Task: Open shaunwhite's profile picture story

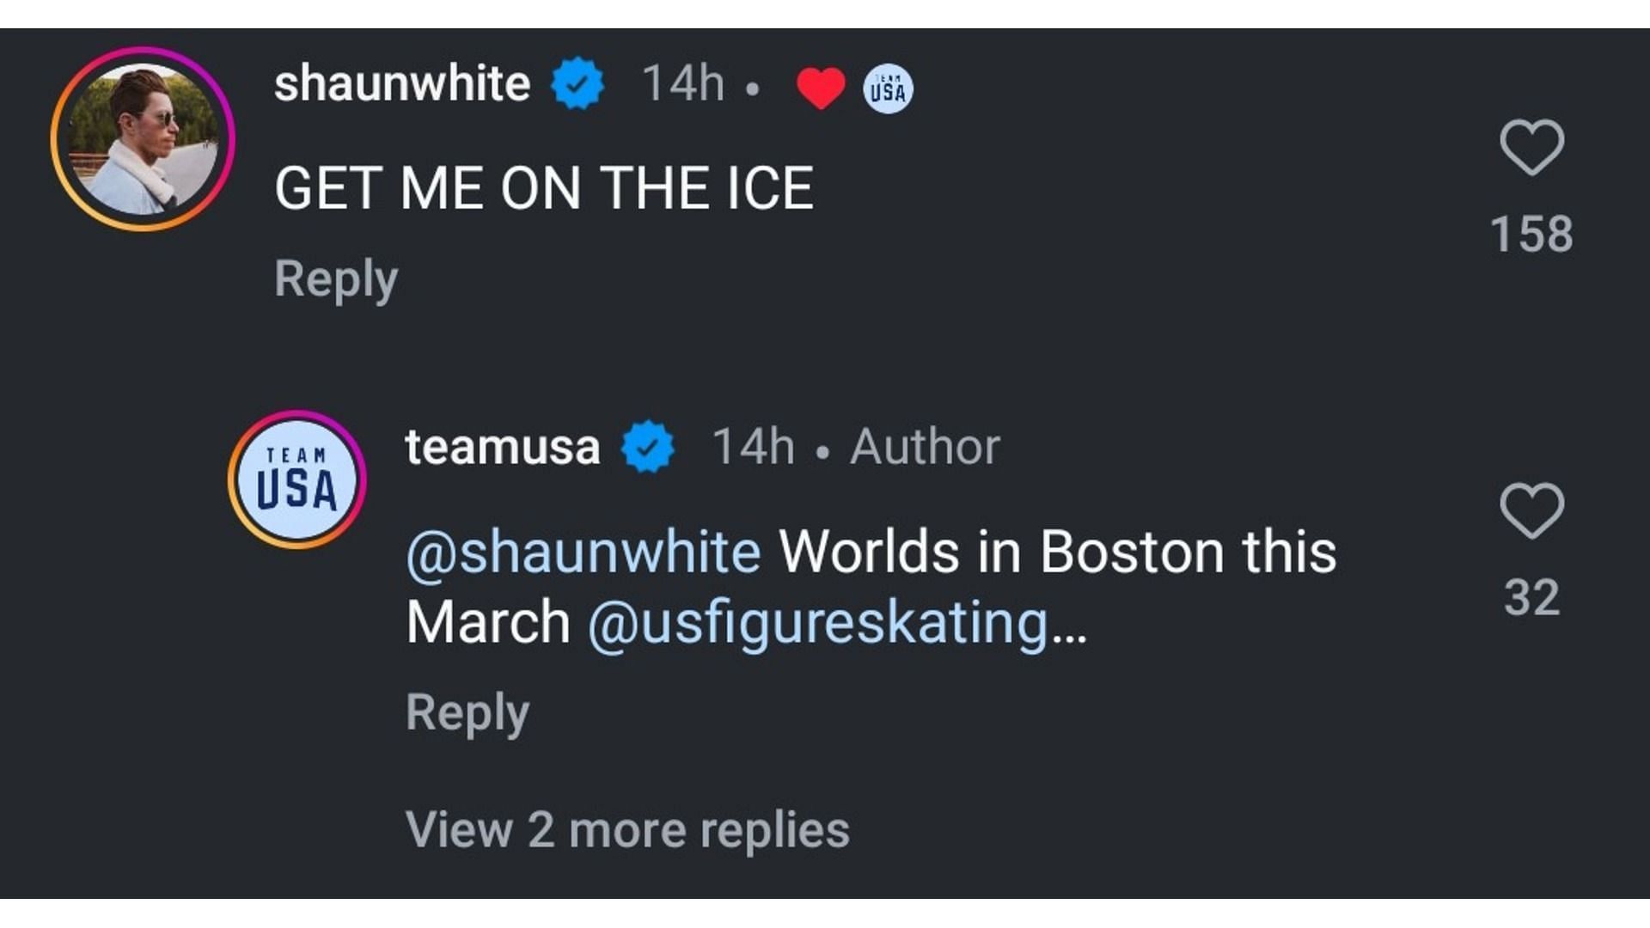Action: pos(143,139)
